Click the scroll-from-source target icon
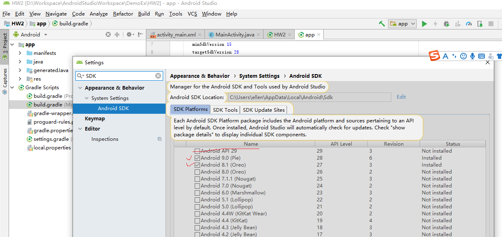Image resolution: width=502 pixels, height=237 pixels. [108, 34]
